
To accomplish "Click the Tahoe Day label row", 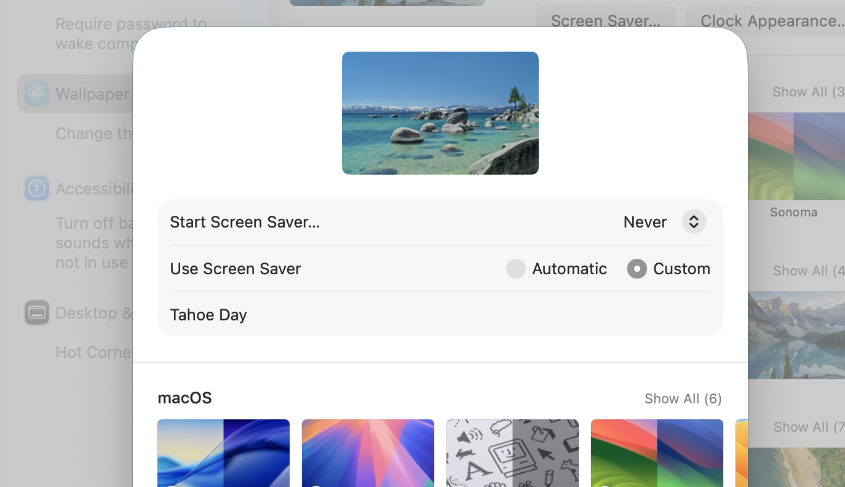I will click(x=440, y=314).
